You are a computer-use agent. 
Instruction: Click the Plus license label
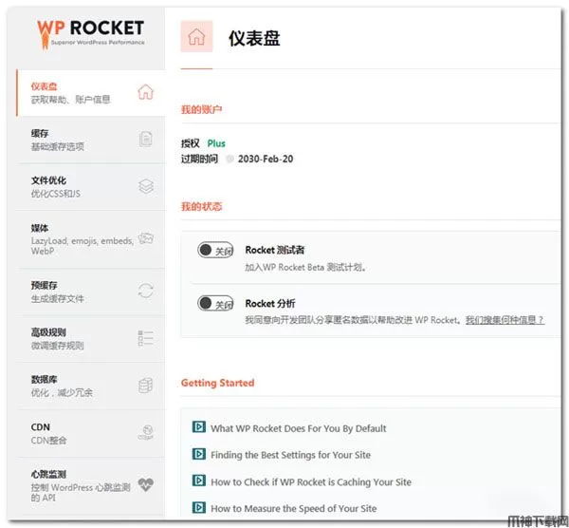tap(216, 143)
